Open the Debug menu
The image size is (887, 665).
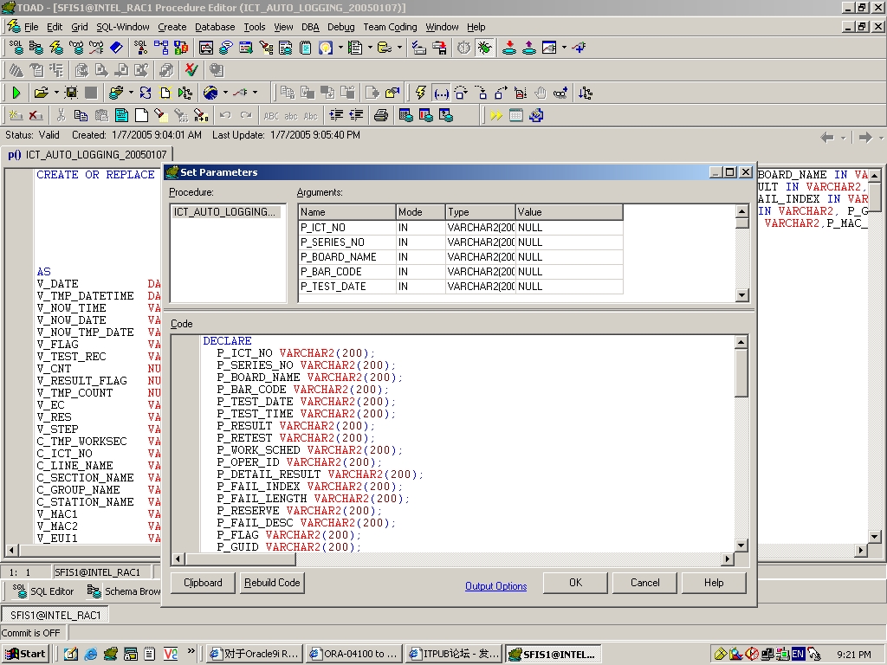point(340,27)
